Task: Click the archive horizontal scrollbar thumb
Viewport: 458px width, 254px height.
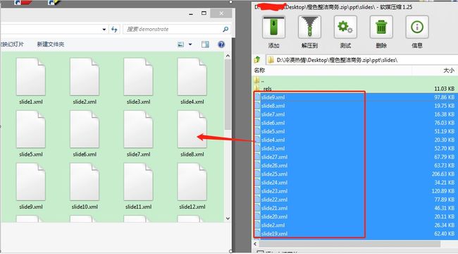Action: click(350, 243)
